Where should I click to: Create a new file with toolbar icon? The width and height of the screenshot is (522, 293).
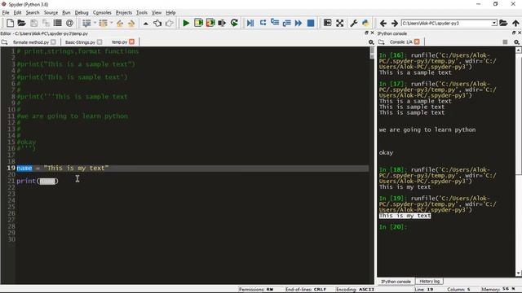[10, 23]
